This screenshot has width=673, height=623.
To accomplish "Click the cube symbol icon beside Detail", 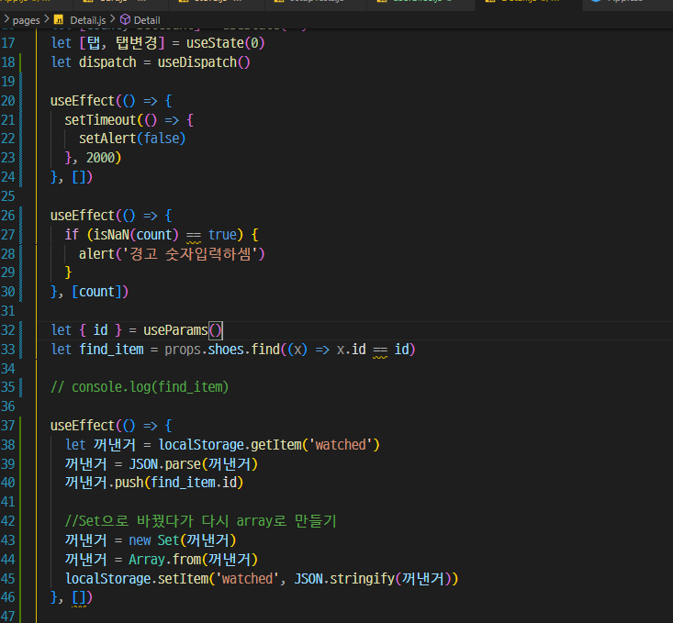I will [125, 20].
